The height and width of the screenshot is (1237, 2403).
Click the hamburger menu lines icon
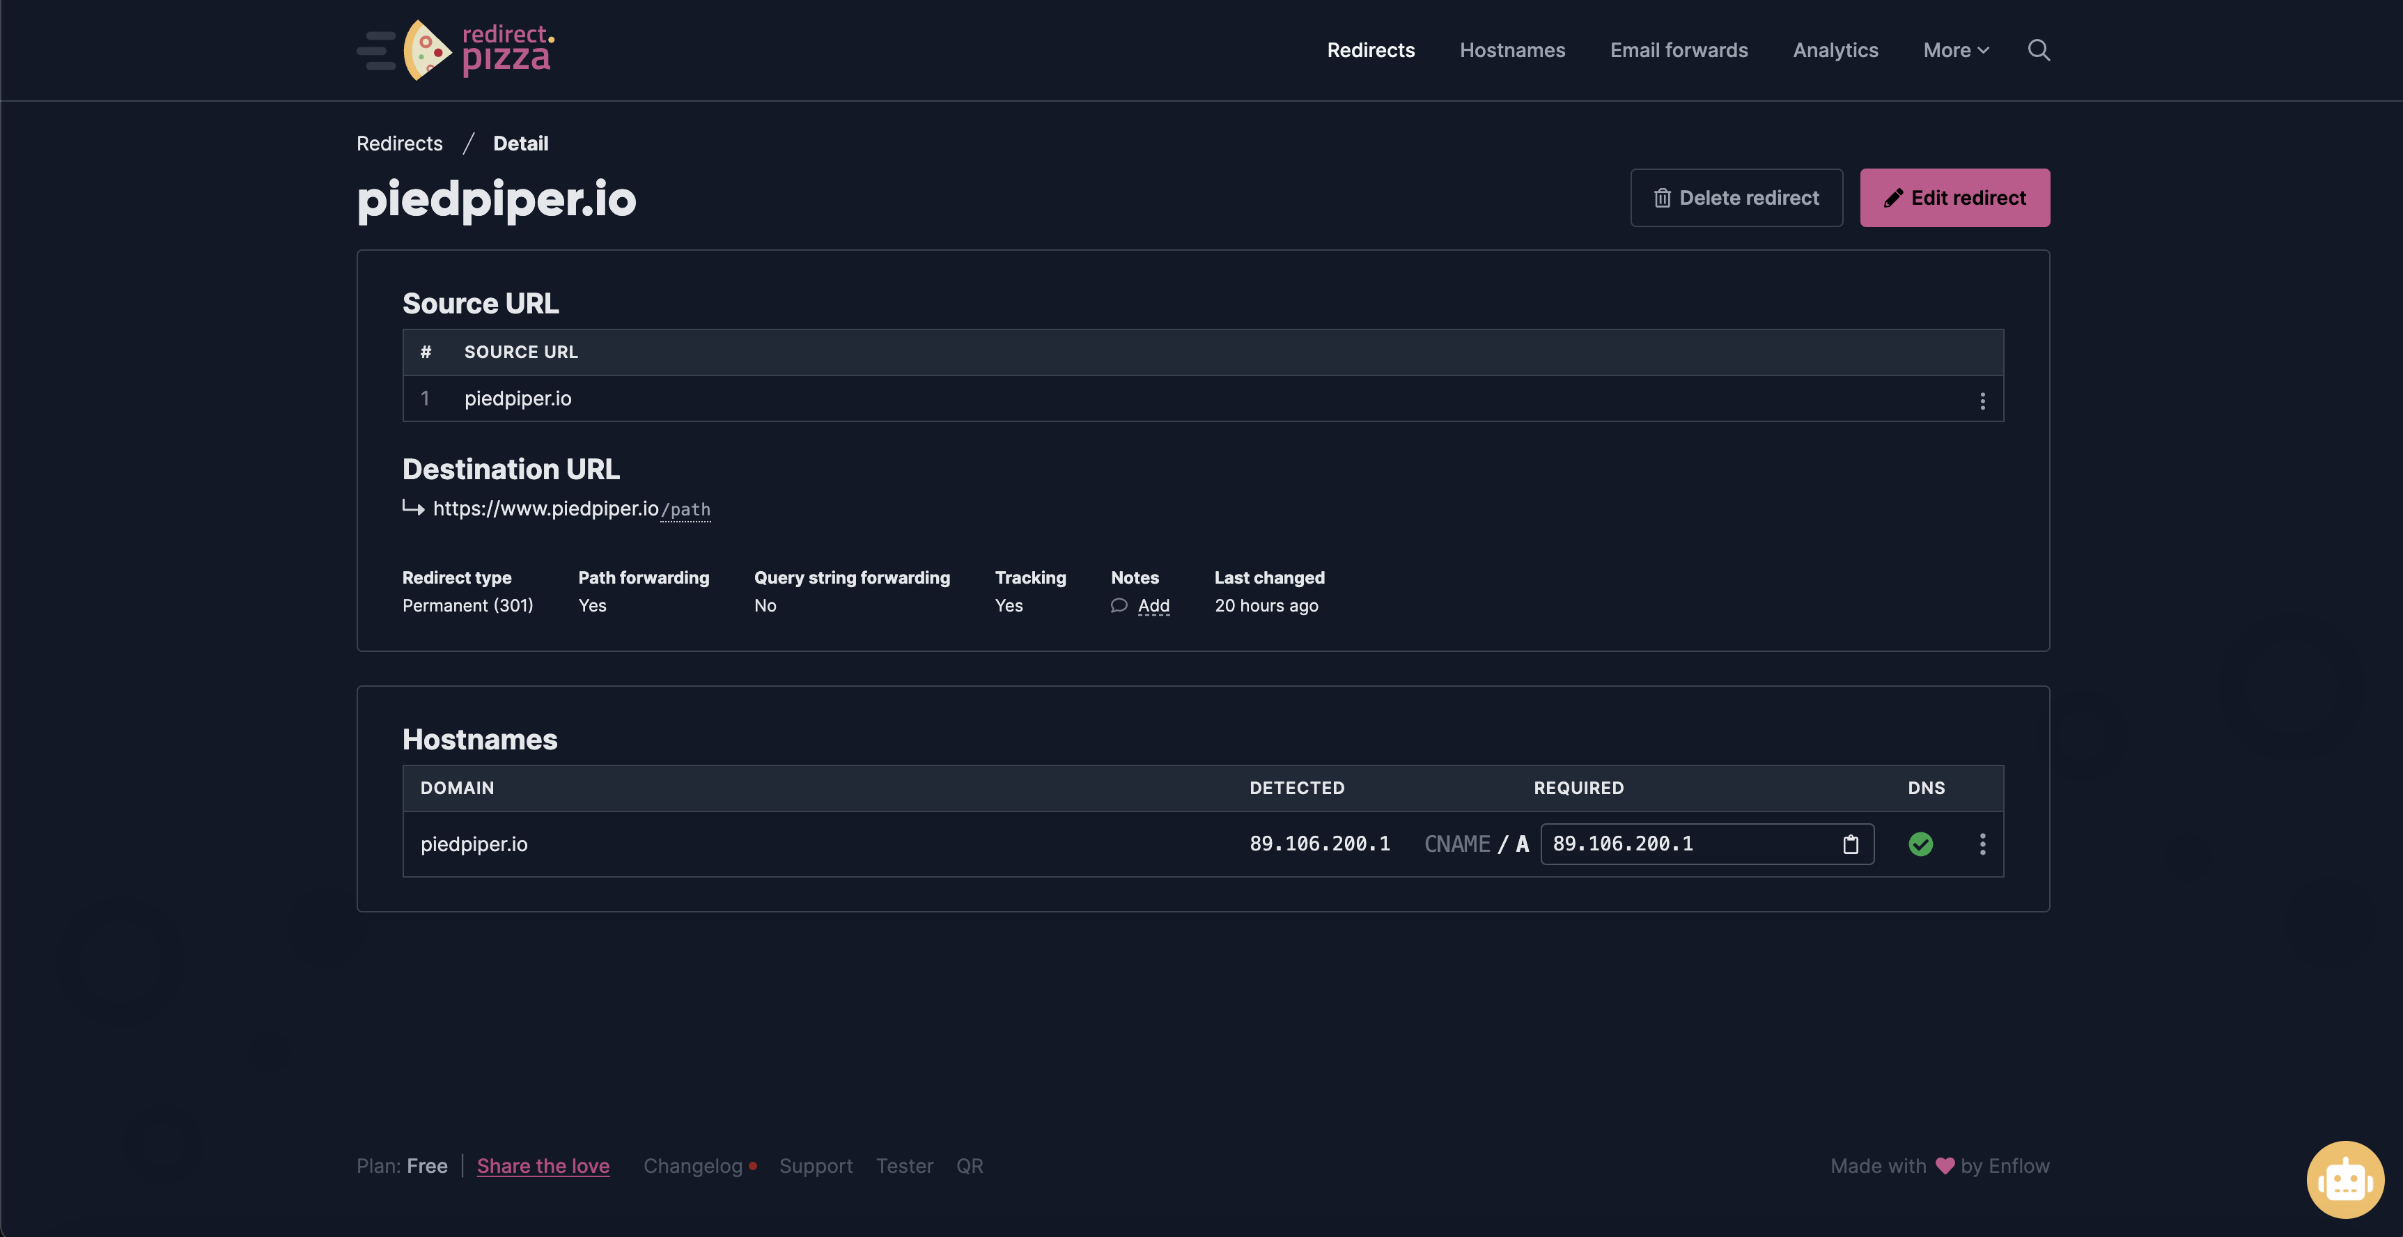376,50
